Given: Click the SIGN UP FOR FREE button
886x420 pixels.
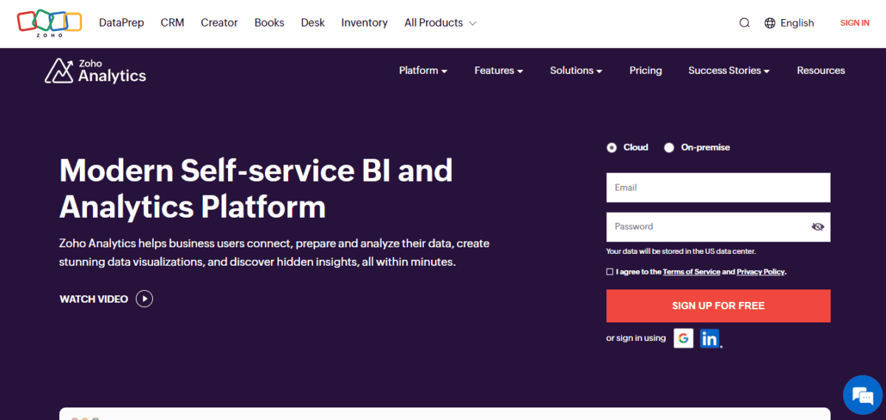Looking at the screenshot, I should pos(718,306).
